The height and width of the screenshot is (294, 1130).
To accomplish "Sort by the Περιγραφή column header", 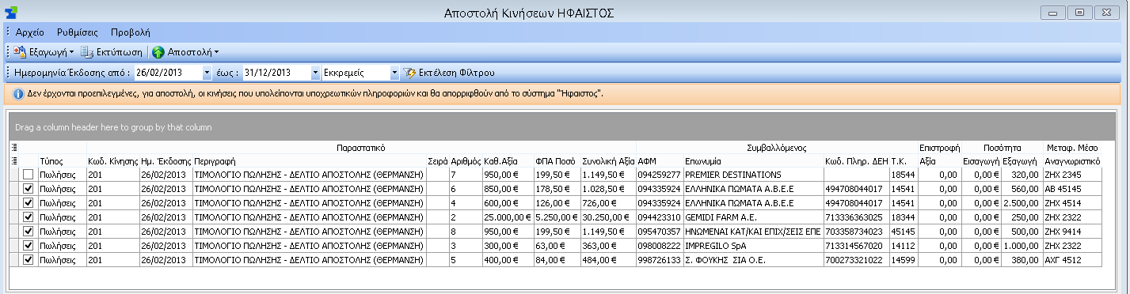I will [x=309, y=160].
